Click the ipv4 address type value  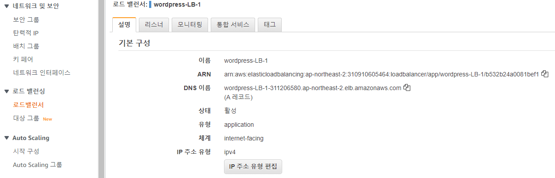click(231, 152)
